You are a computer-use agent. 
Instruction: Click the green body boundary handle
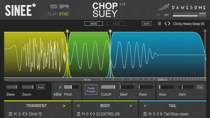[110, 31]
